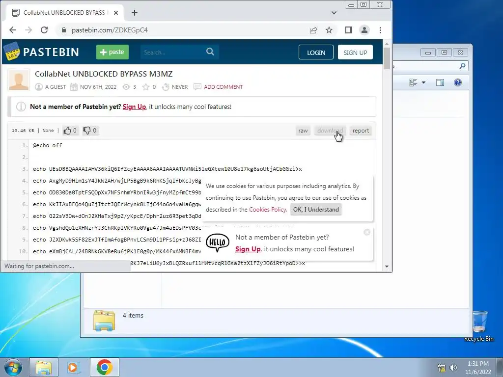Click the '@echo off' code line
Viewport: 503px width, 377px height.
pos(47,145)
